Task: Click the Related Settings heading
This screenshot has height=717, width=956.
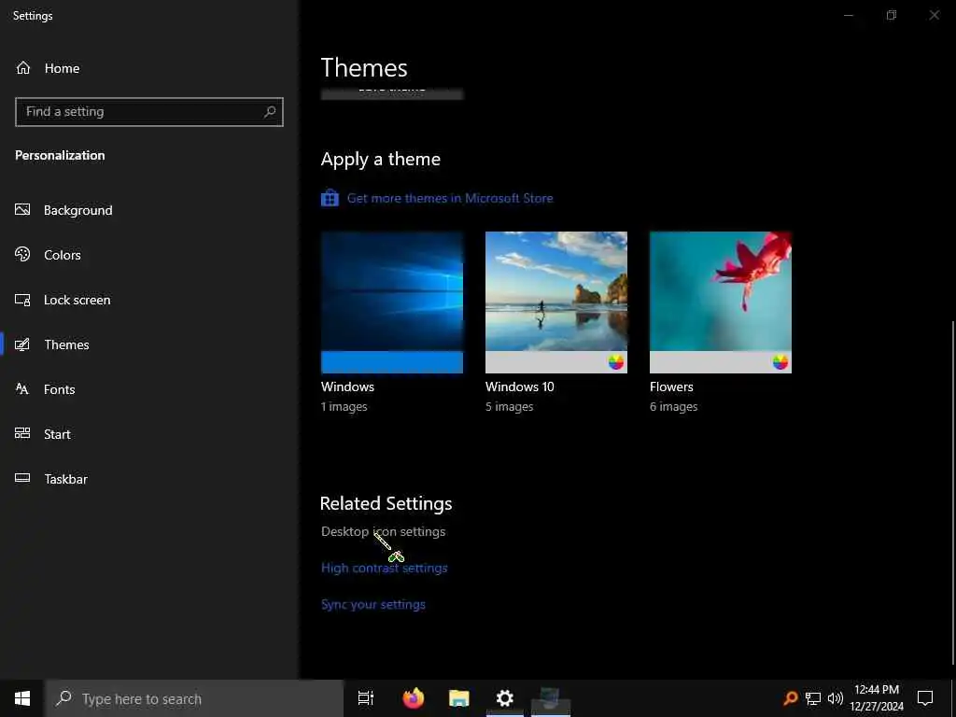Action: (386, 503)
